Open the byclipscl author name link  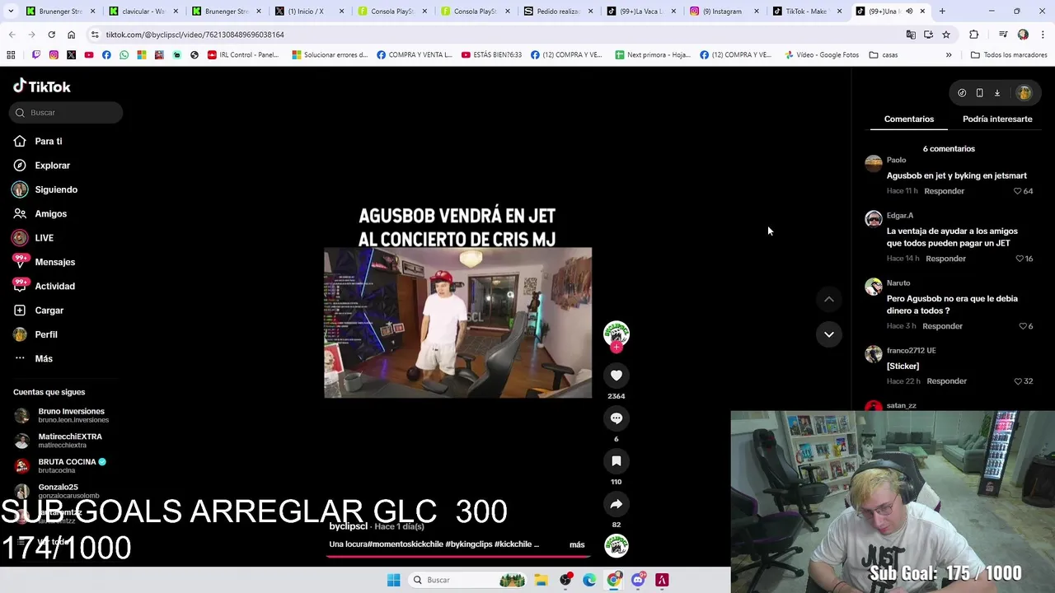[348, 526]
